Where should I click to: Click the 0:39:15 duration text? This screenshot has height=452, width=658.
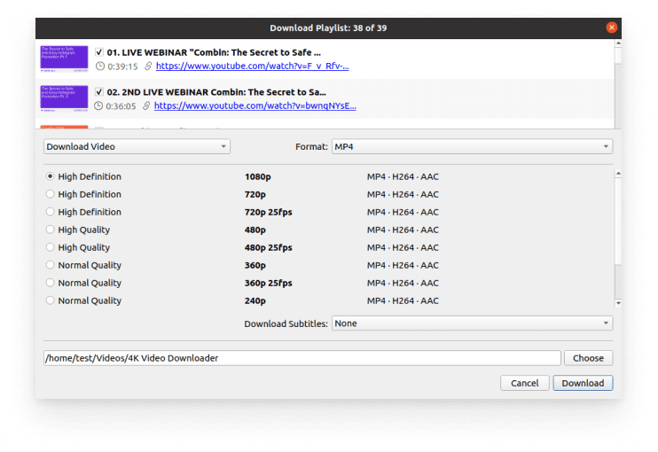122,66
